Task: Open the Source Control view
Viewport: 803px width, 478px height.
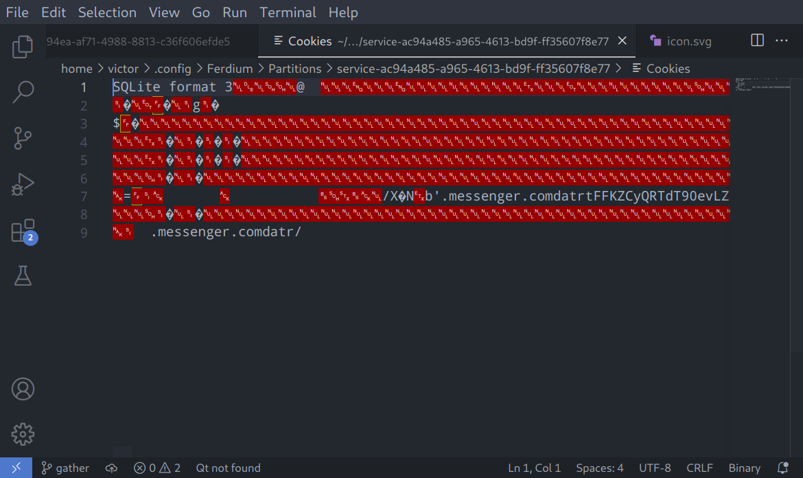Action: [x=23, y=137]
